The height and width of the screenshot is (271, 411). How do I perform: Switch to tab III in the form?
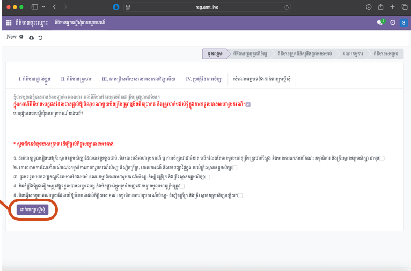pyautogui.click(x=138, y=79)
